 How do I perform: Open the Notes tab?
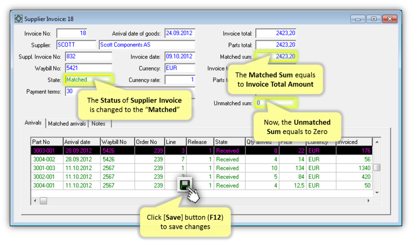99,124
